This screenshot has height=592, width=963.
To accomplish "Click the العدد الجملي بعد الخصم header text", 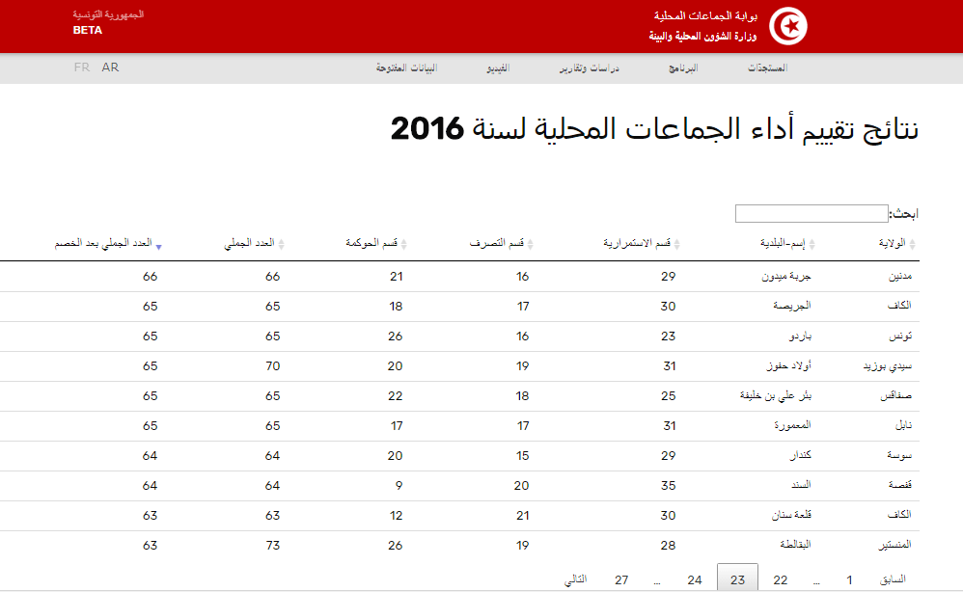I will pos(103,243).
